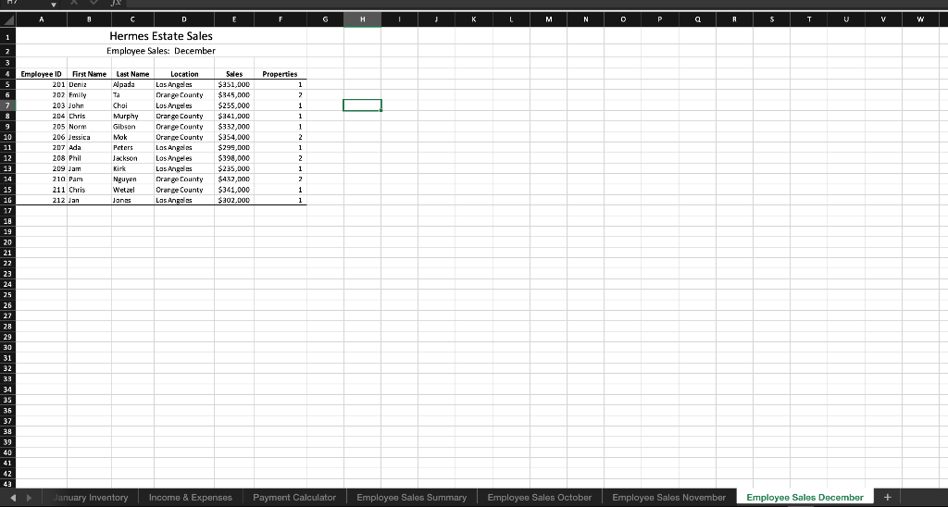Click employee ID cell 212
Image resolution: width=948 pixels, height=507 pixels.
(41, 200)
